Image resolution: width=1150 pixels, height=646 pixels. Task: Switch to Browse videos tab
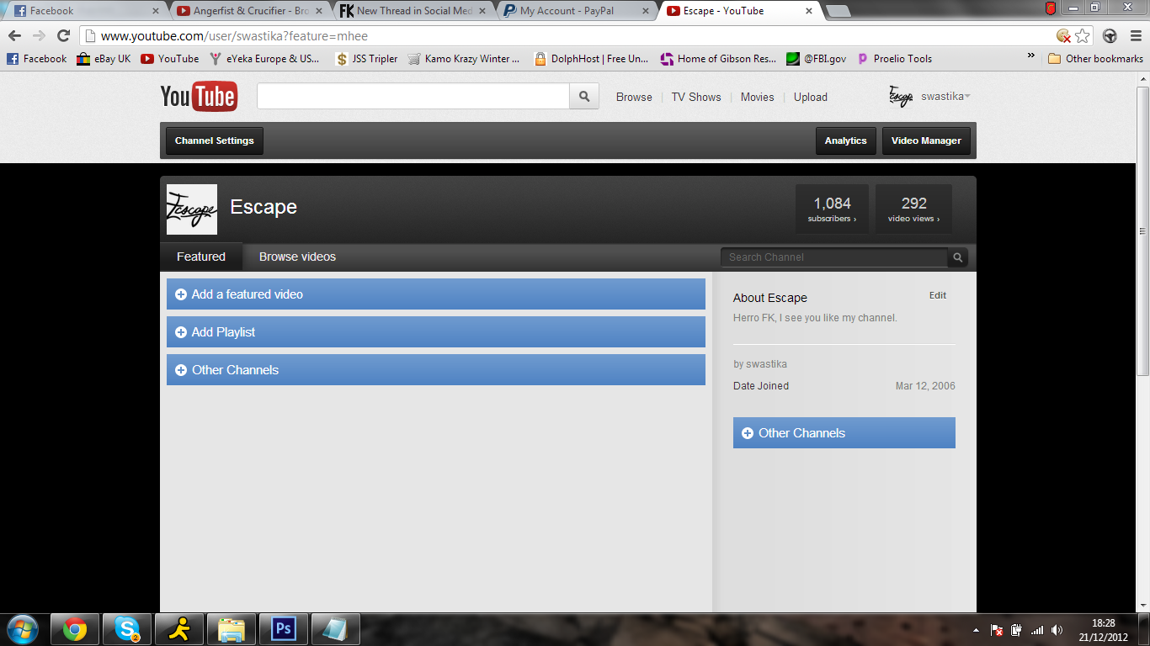point(297,257)
